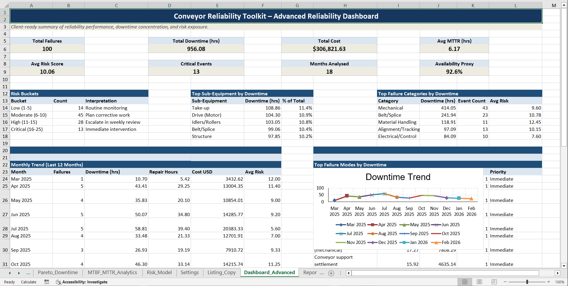The height and width of the screenshot is (286, 568).
Task: Zoom in using the plus icon
Action: click(x=549, y=282)
